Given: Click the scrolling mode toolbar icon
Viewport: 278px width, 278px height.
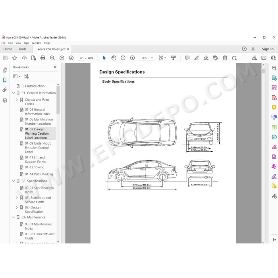Looking at the screenshot, I should click(x=173, y=58).
